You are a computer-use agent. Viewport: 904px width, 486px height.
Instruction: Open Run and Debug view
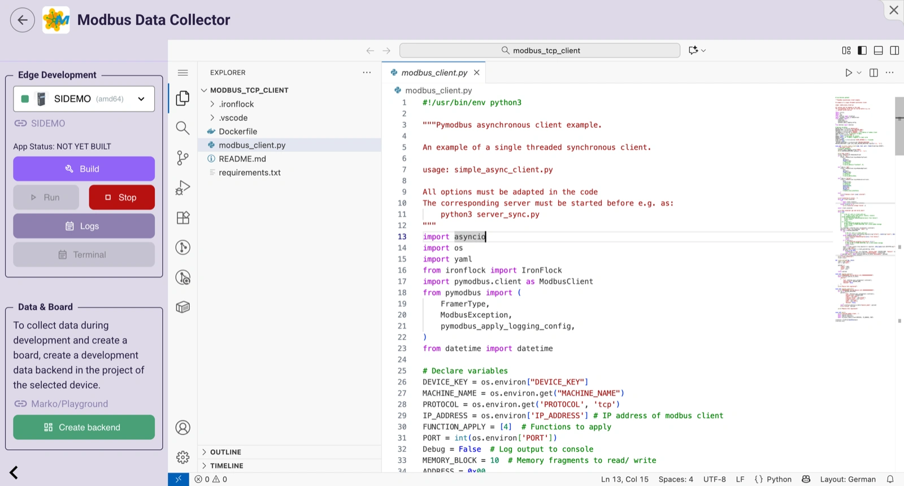click(182, 188)
